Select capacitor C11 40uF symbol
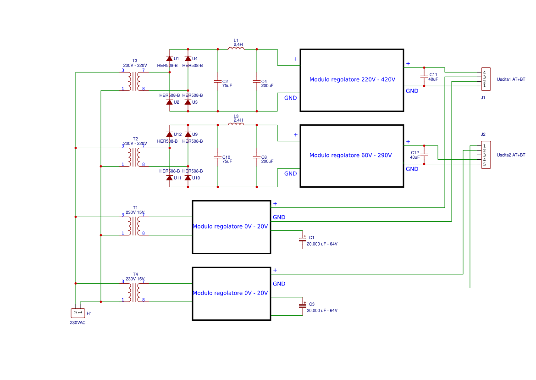This screenshot has width=536, height=380. 424,78
